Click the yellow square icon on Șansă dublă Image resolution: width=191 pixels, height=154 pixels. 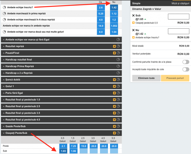point(115,79)
